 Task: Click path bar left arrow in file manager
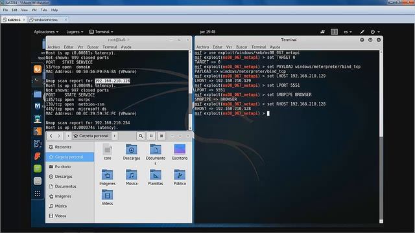[69, 136]
